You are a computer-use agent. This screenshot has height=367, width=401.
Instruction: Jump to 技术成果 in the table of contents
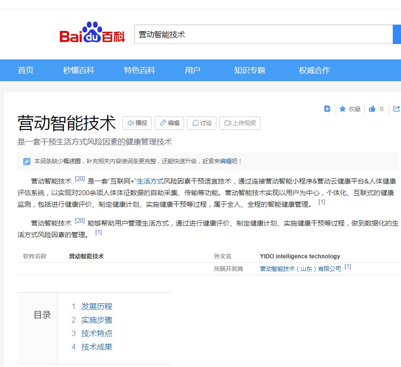click(97, 347)
